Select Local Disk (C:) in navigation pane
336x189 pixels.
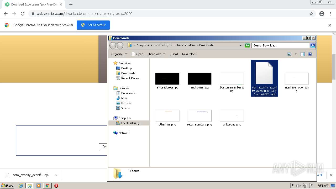click(x=130, y=123)
